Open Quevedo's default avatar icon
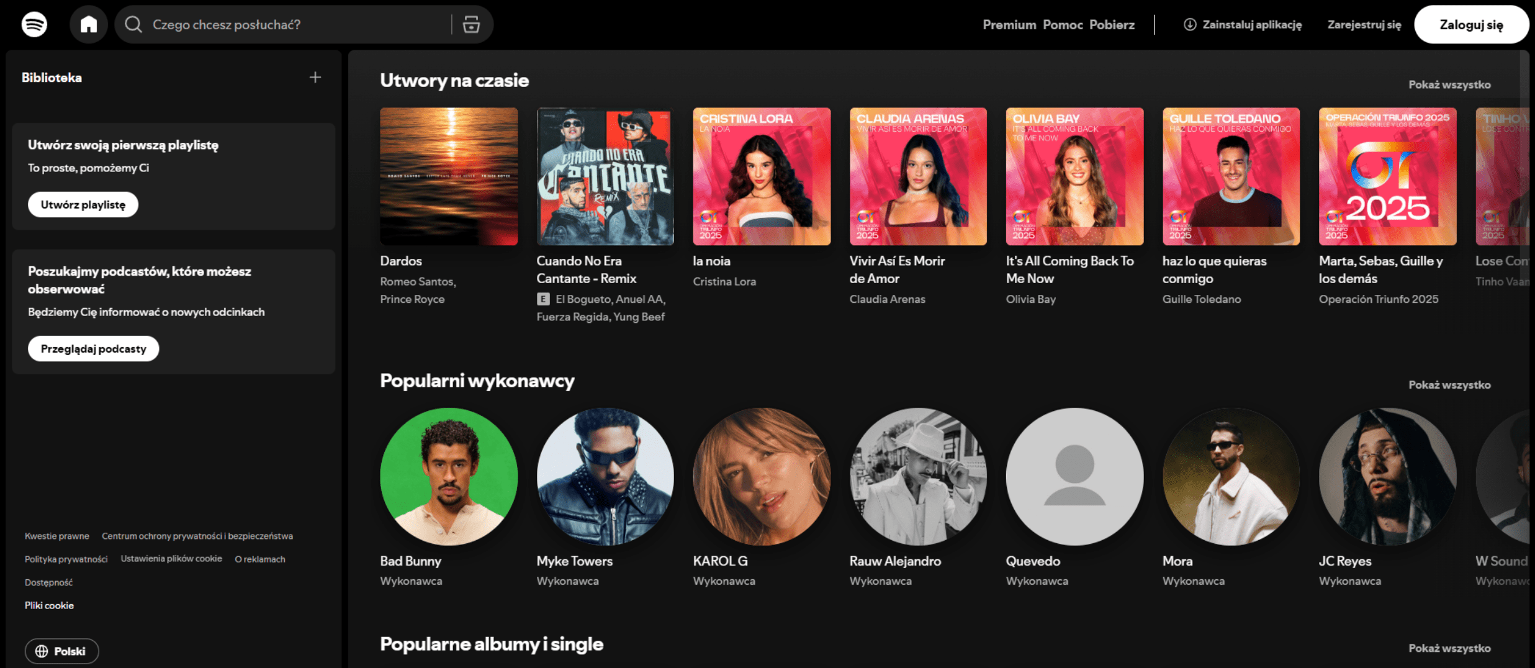 pos(1074,476)
